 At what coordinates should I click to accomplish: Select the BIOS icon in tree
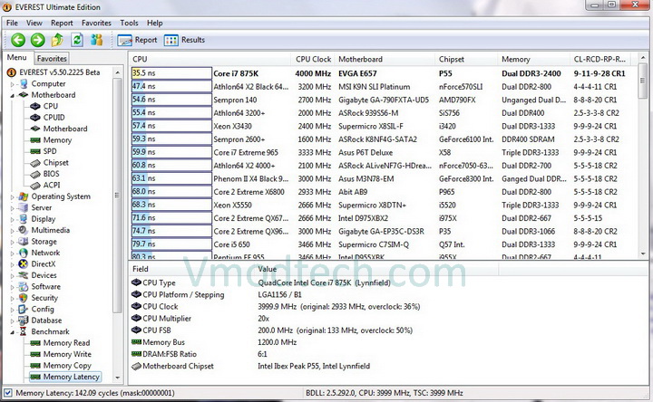(35, 174)
